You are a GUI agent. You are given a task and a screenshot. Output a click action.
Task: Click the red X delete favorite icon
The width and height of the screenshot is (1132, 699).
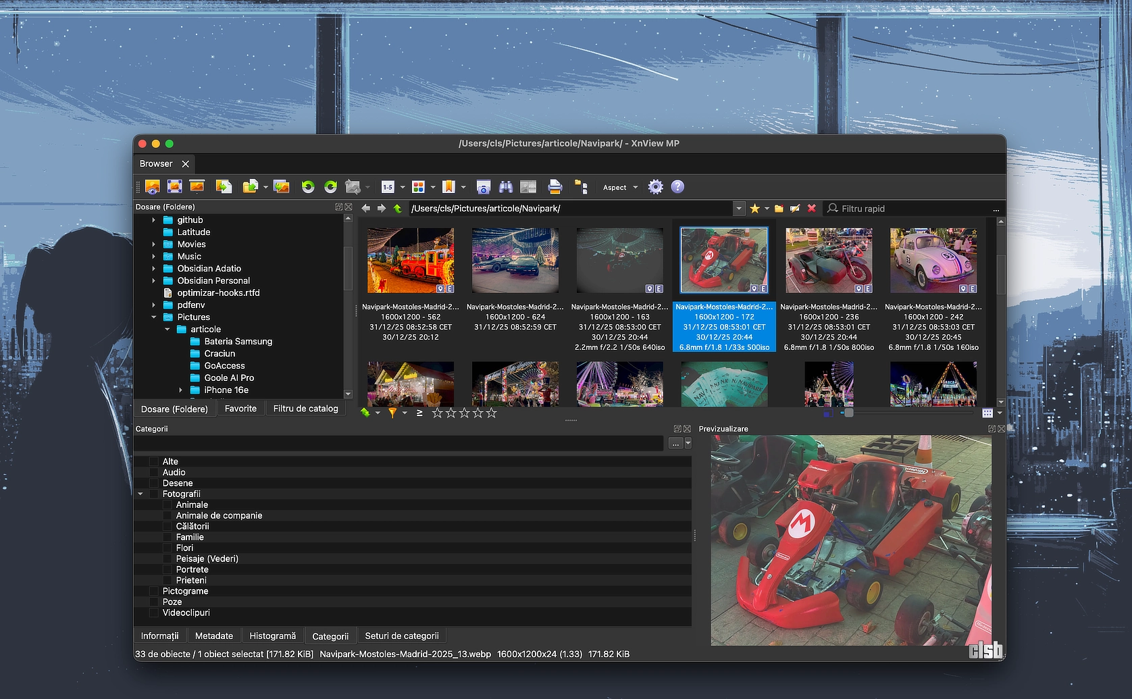tap(812, 209)
